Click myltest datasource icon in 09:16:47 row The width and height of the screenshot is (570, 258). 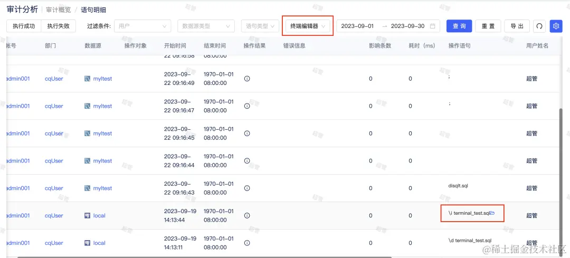pyautogui.click(x=87, y=106)
